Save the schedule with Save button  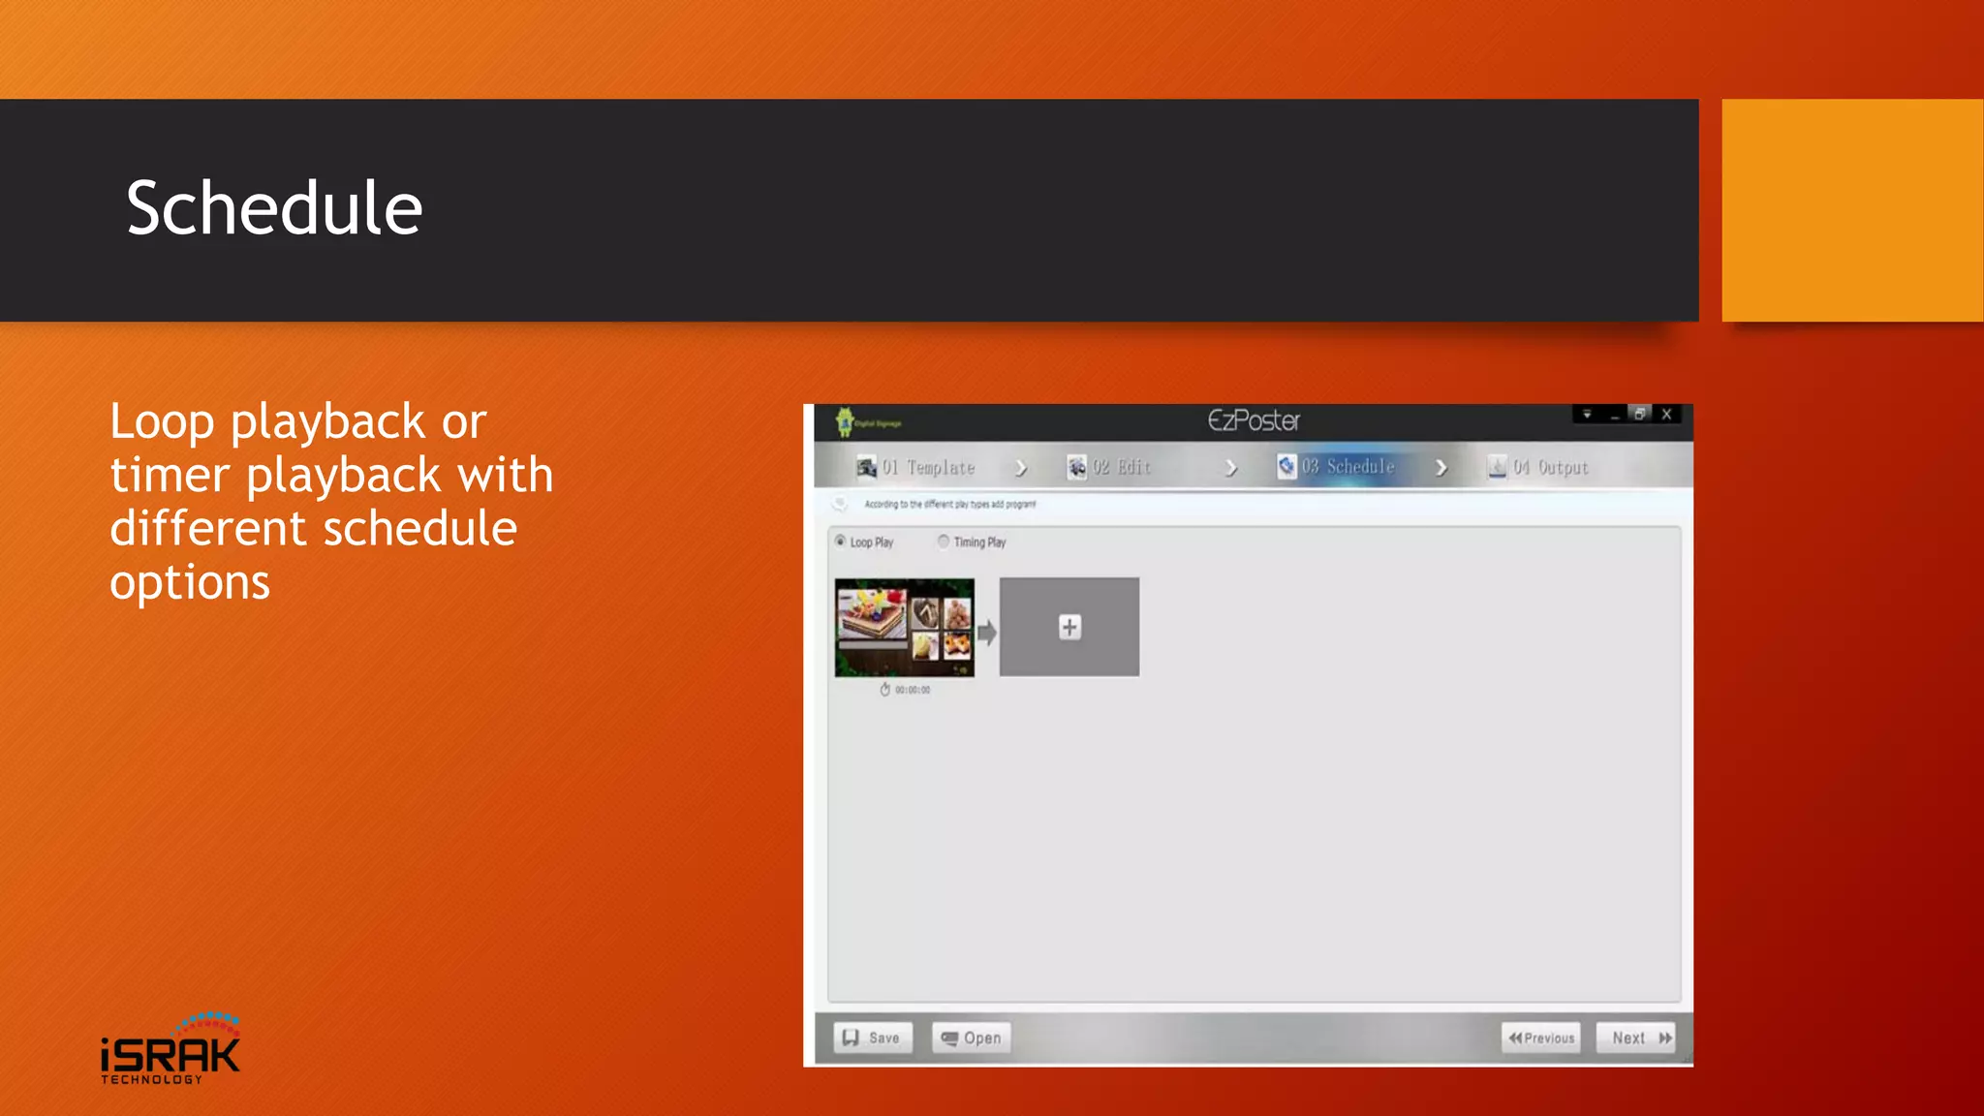coord(873,1038)
